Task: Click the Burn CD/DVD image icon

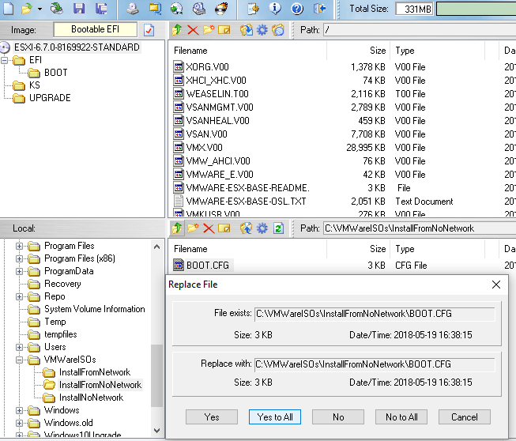Action: (x=221, y=8)
